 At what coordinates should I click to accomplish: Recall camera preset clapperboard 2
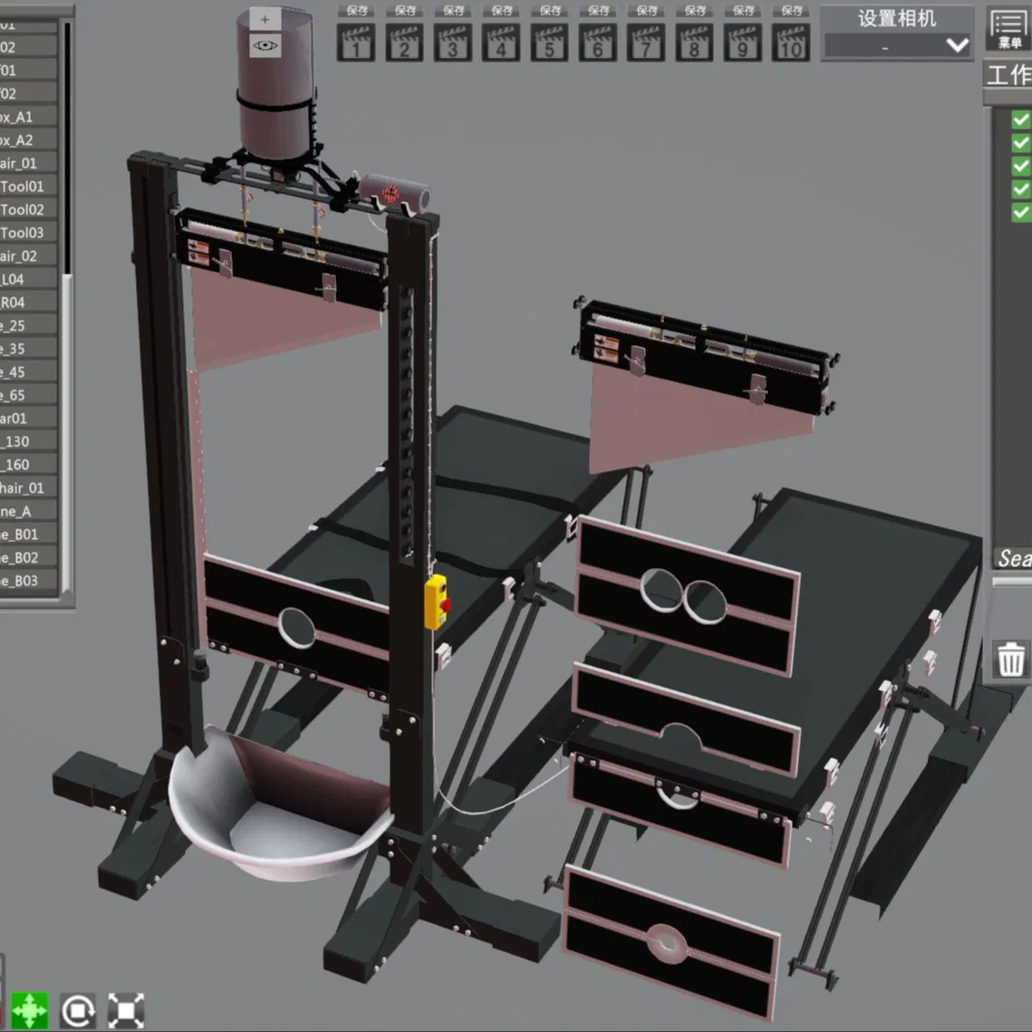[404, 42]
